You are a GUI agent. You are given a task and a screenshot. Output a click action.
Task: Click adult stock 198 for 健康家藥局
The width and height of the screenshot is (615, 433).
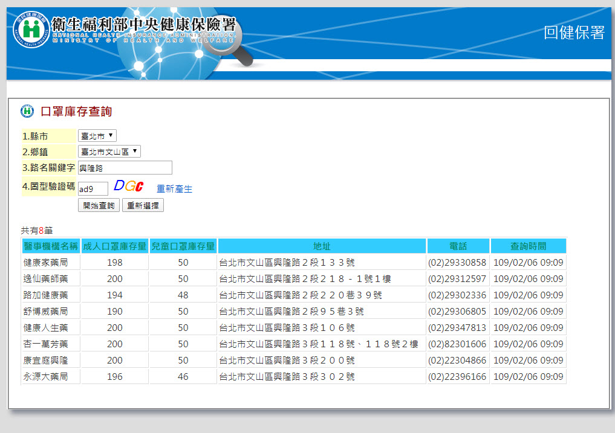[115, 263]
